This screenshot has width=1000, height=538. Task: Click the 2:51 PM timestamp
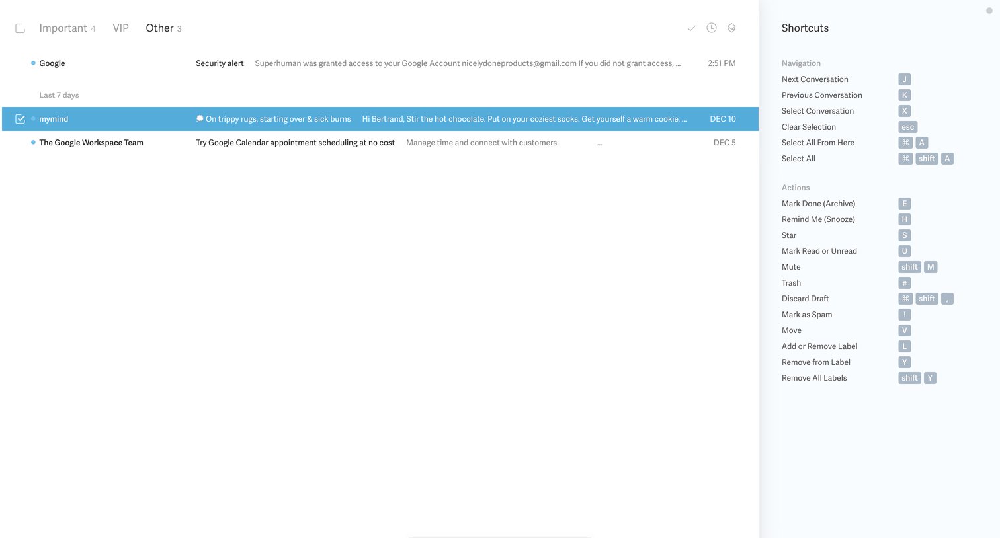tap(722, 63)
